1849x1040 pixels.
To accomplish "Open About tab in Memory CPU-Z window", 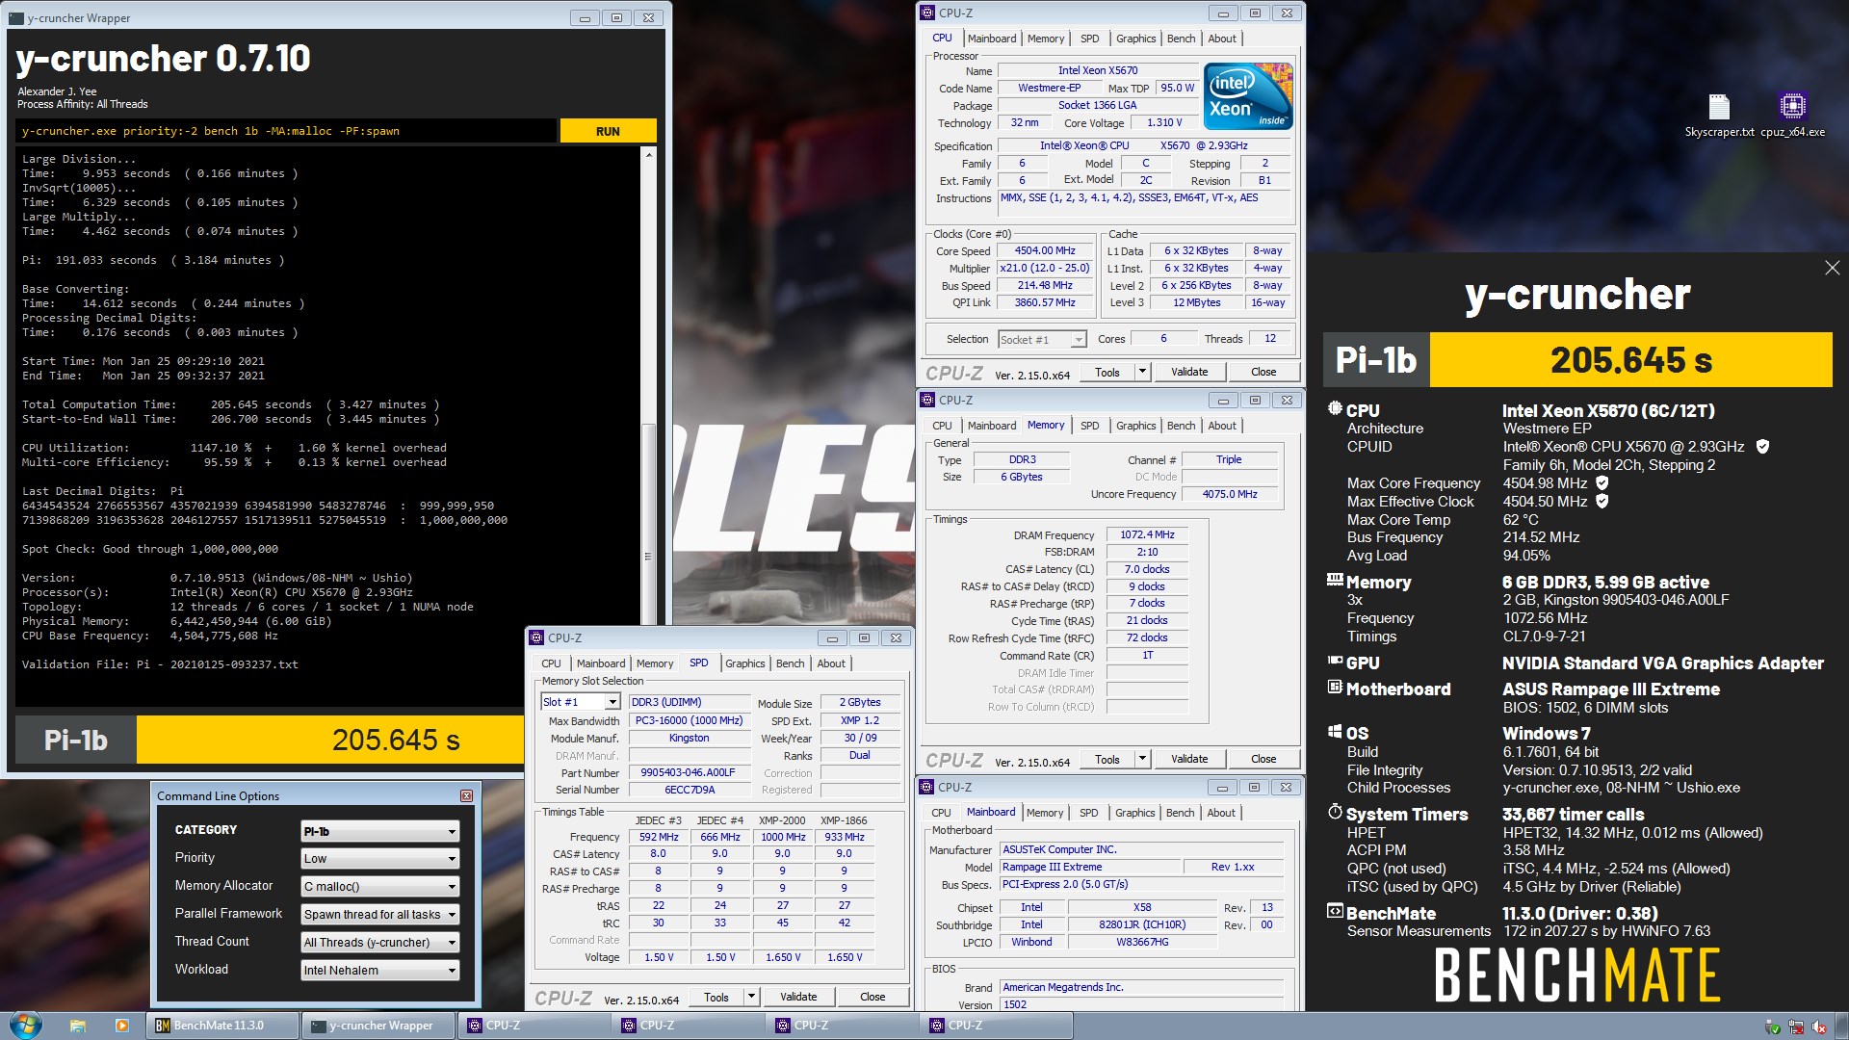I will pyautogui.click(x=1222, y=426).
